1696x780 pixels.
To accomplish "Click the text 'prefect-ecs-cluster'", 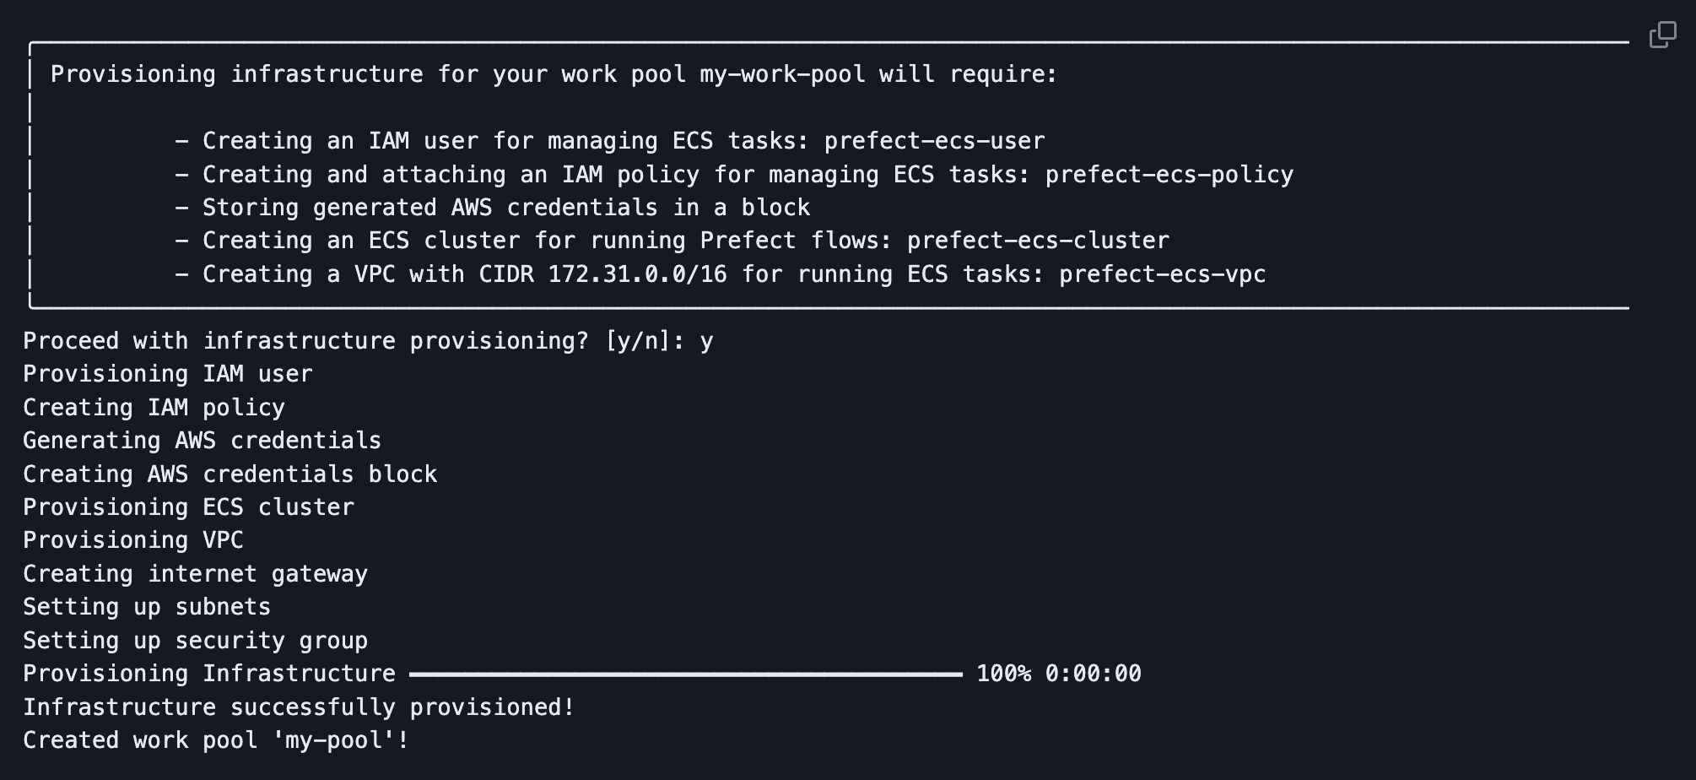I will 1038,241.
